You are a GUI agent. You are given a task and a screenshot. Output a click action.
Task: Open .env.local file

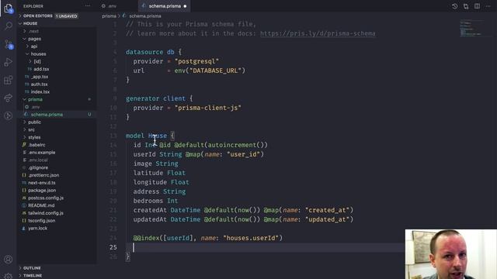38,160
